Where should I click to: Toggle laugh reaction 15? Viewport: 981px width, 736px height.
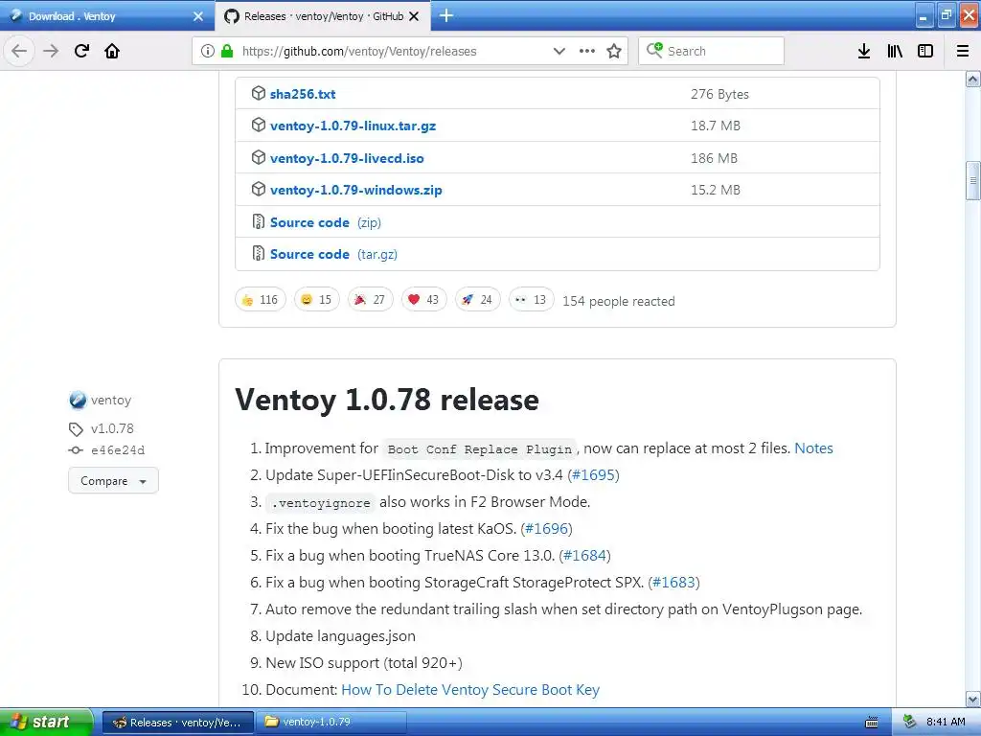316,300
